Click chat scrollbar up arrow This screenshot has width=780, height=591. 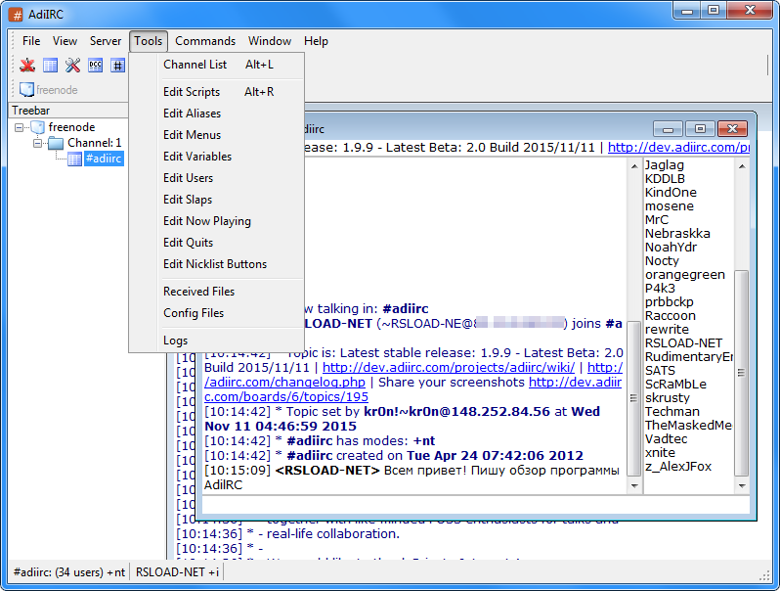[634, 166]
